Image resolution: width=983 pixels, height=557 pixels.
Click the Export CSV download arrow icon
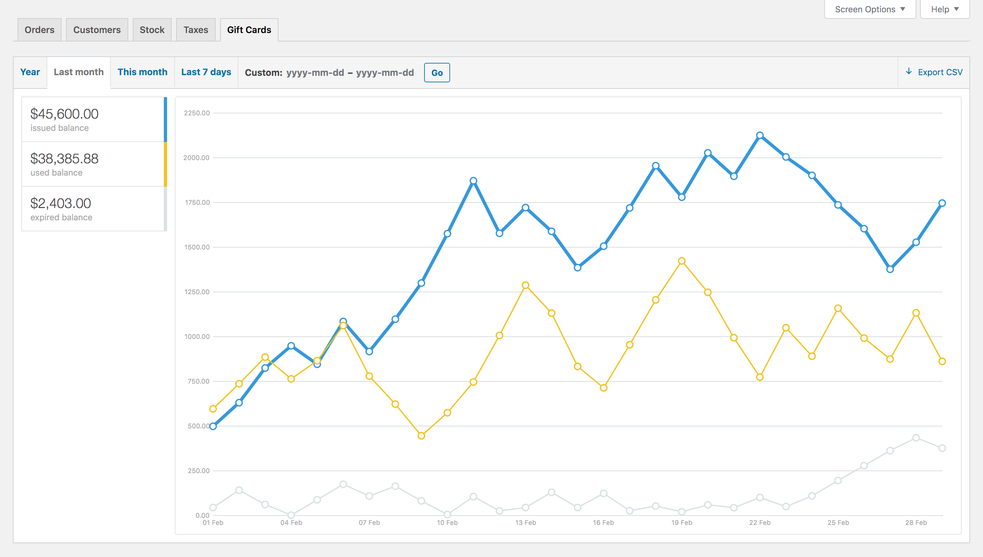(909, 72)
